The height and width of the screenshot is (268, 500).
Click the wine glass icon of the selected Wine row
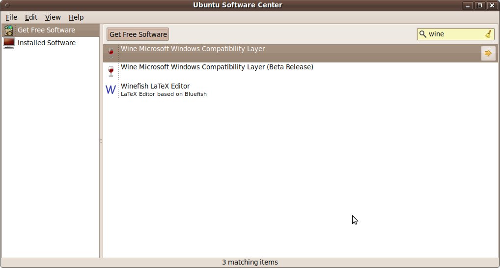pos(111,53)
